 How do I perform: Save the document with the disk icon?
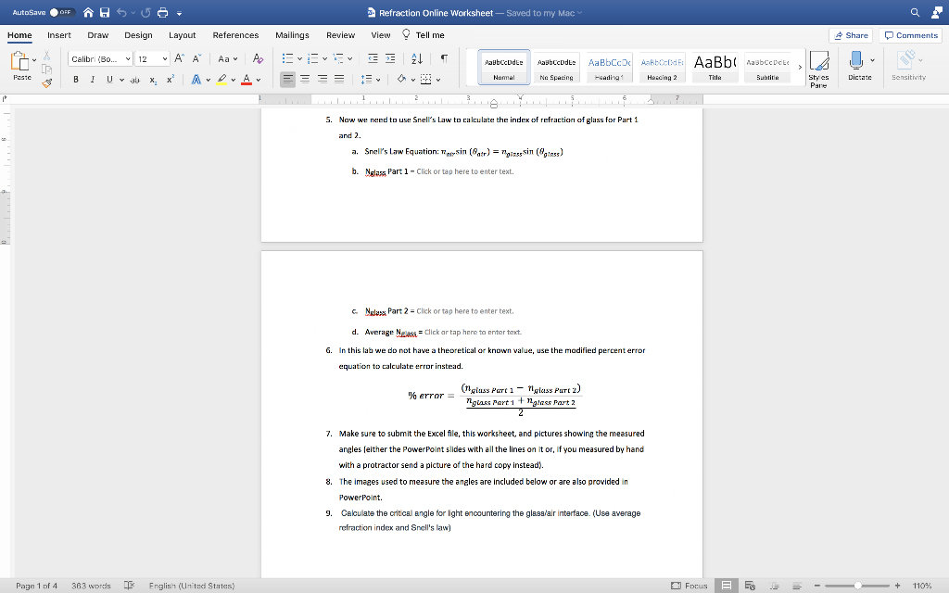(105, 13)
